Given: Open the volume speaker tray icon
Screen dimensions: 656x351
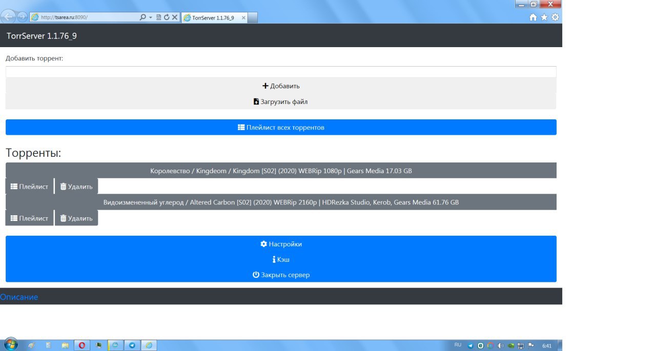Looking at the screenshot, I should pyautogui.click(x=501, y=346).
